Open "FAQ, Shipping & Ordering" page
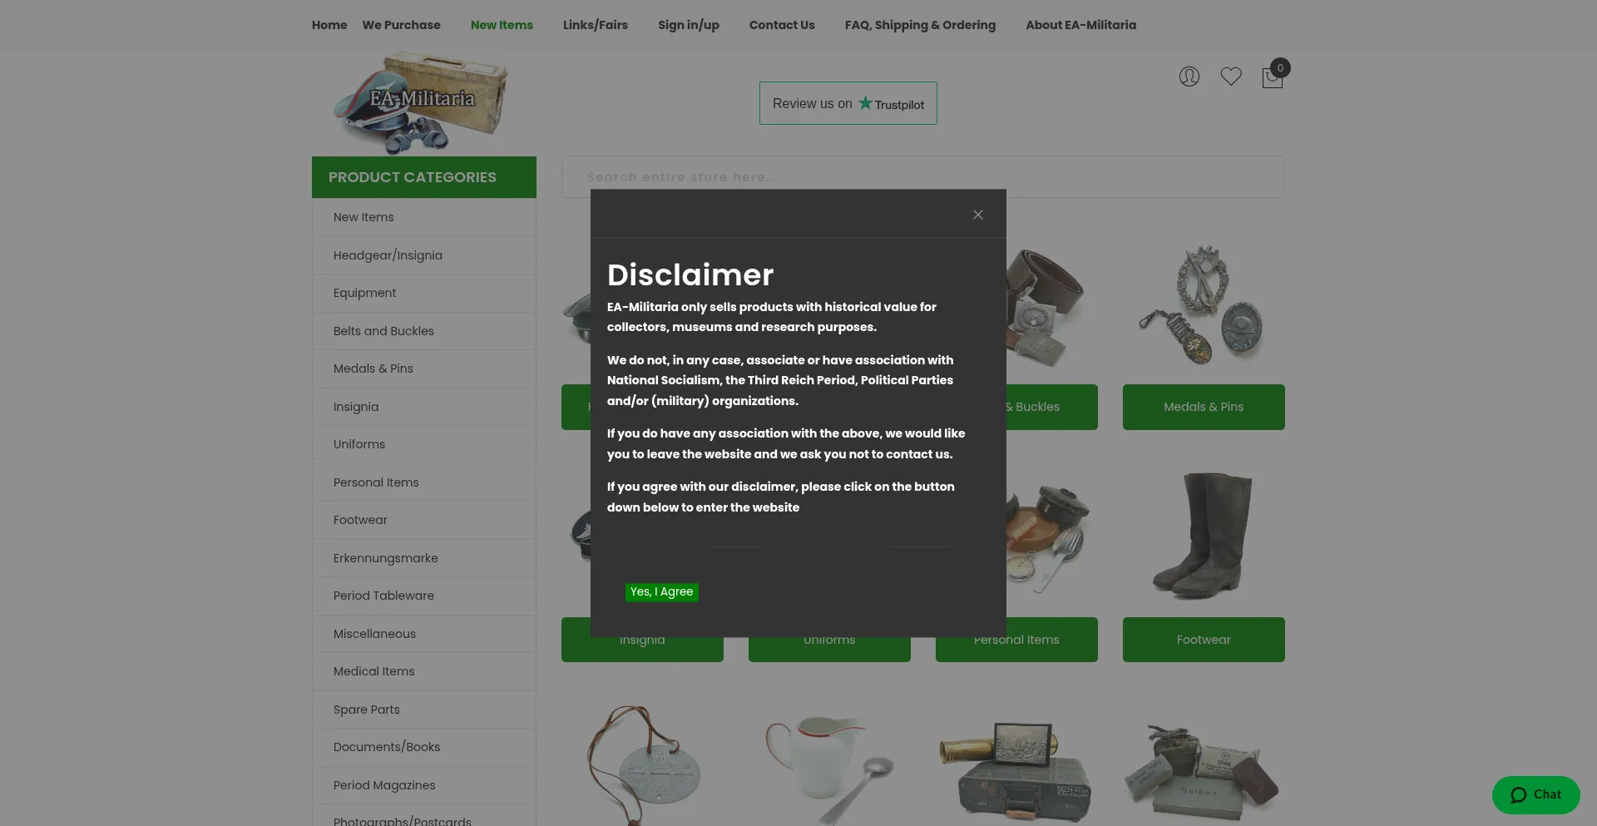1597x826 pixels. 920,25
